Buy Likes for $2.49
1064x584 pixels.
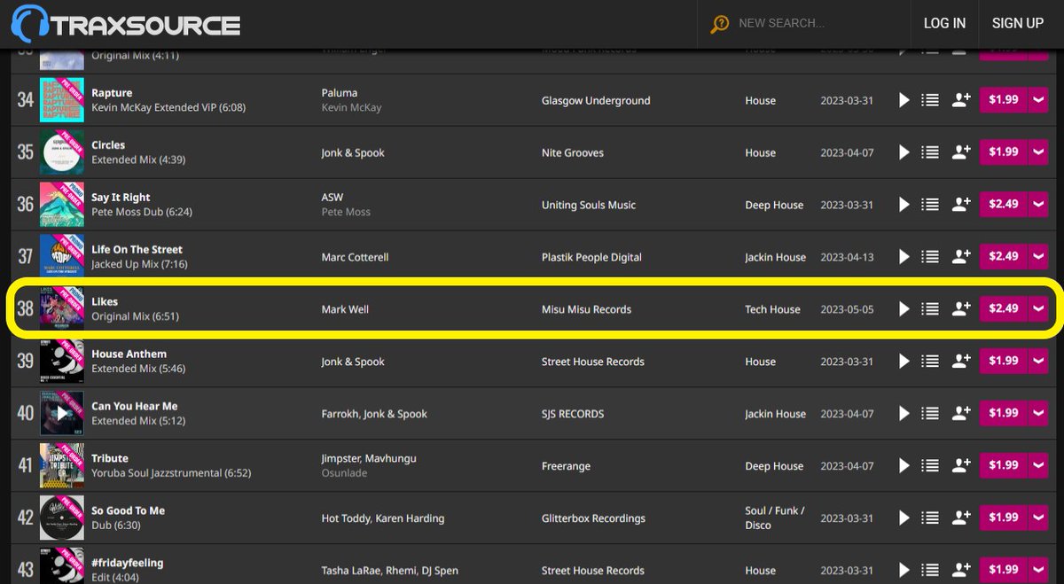[x=1004, y=309]
